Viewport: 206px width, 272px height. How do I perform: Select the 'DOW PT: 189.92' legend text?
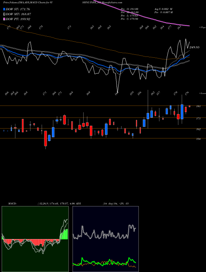pyautogui.click(x=18, y=19)
